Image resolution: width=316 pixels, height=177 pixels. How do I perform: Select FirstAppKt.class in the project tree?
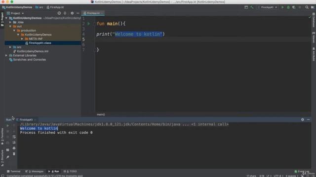(x=40, y=43)
